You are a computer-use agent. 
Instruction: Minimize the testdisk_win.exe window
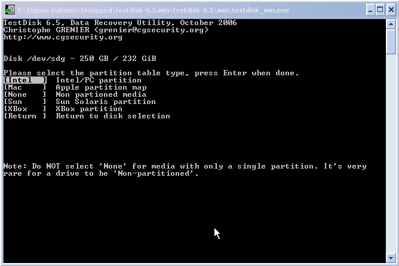click(370, 10)
